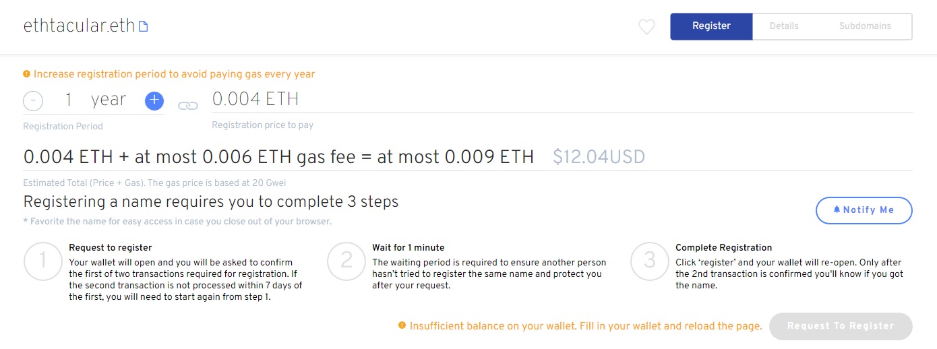Open the Subdomains tab
Screen dimensions: 937x349
tap(865, 26)
